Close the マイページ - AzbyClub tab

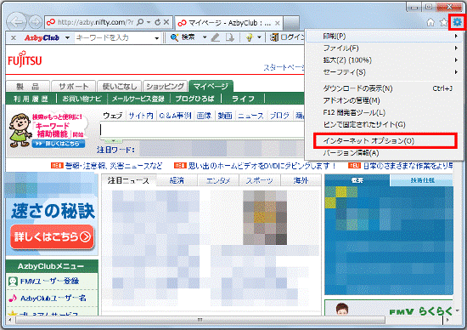pyautogui.click(x=278, y=23)
